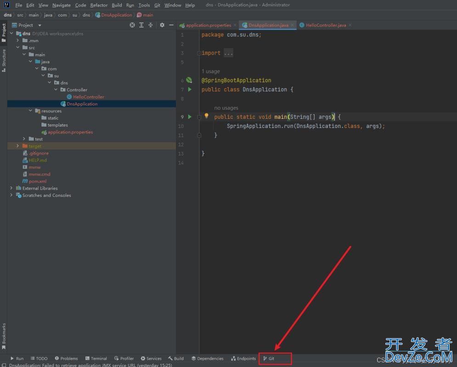This screenshot has height=367, width=457.
Task: Toggle the Structure side tool button
Action: [x=4, y=61]
